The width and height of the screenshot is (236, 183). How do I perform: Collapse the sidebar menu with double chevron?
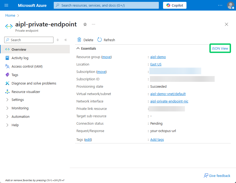[x=66, y=40]
